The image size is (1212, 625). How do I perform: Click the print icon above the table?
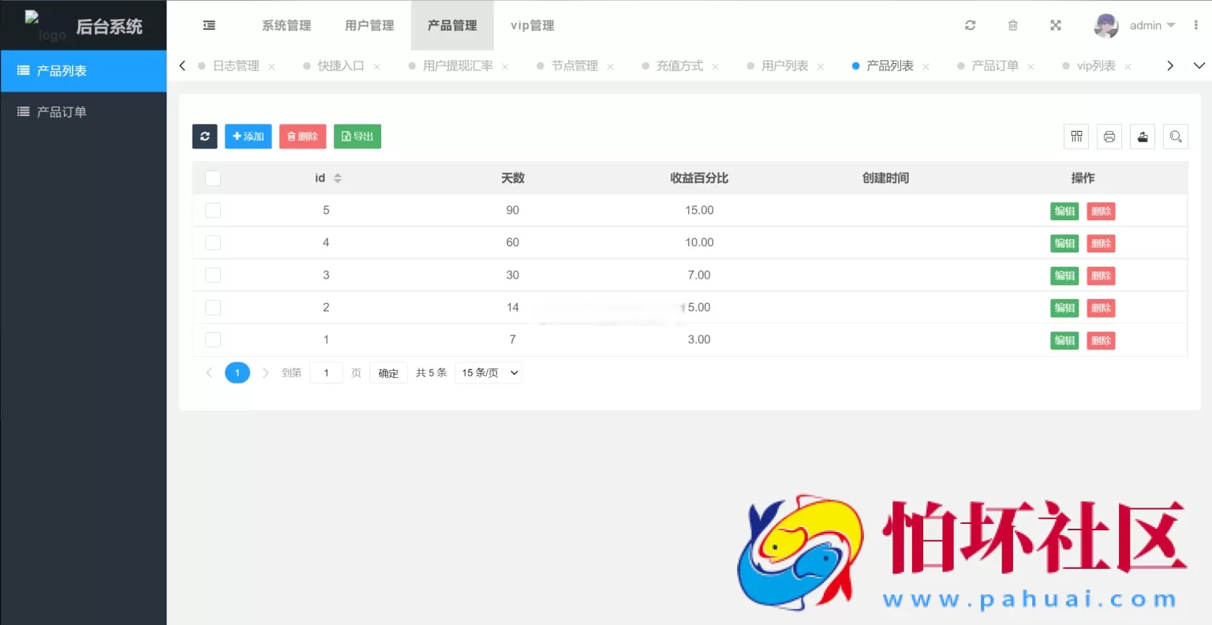click(x=1109, y=136)
